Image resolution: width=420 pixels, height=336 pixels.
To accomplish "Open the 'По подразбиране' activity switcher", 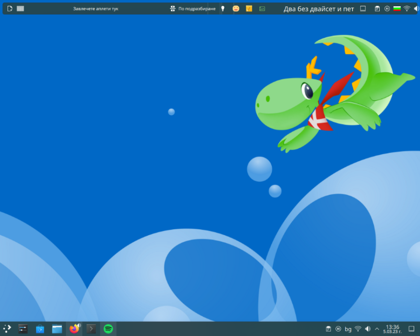I will (x=193, y=9).
